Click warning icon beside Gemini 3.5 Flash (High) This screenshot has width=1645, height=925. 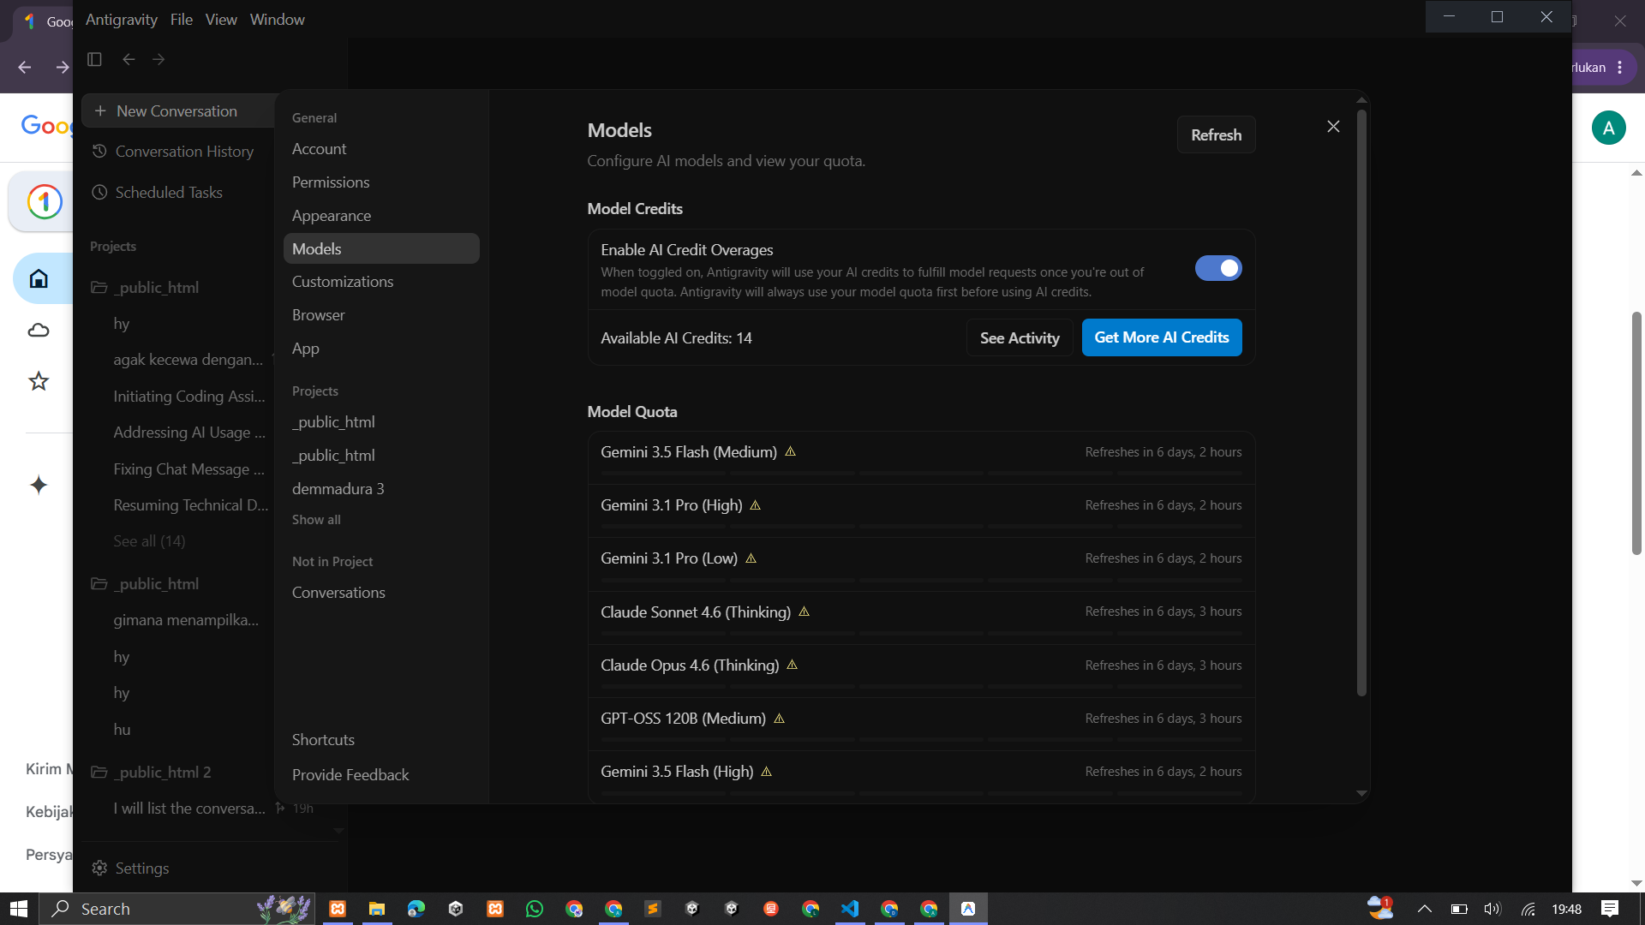click(x=767, y=772)
